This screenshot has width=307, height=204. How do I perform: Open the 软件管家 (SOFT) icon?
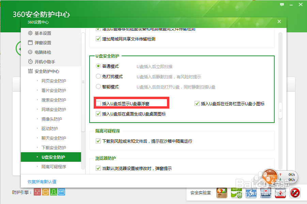(236, 192)
